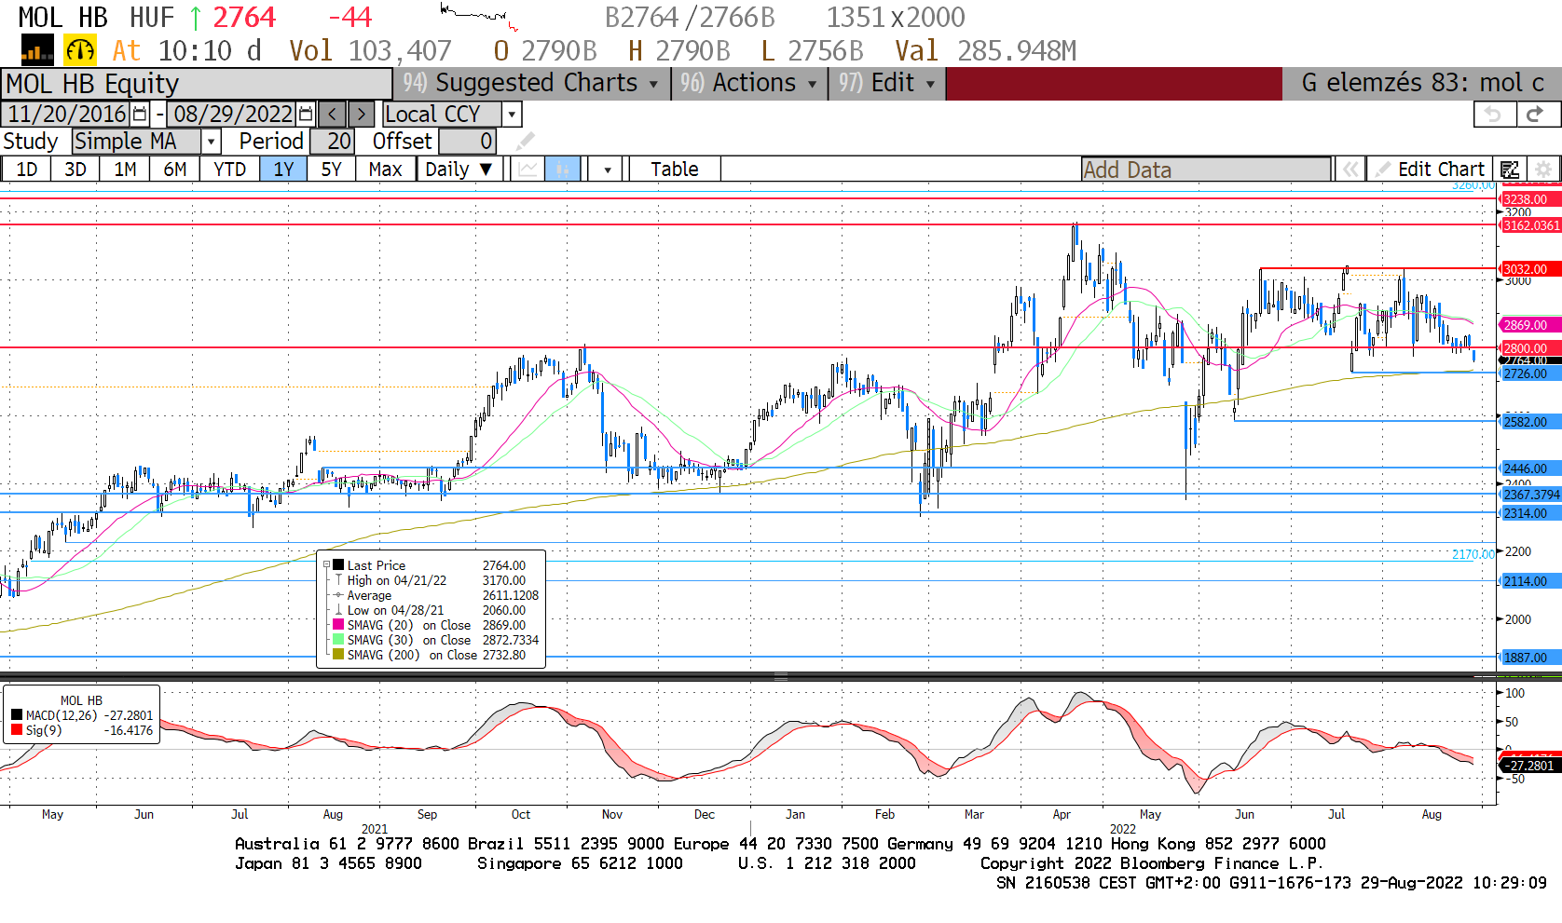This screenshot has height=923, width=1562.
Task: Collapse the price legend box toggle
Action: [x=326, y=564]
